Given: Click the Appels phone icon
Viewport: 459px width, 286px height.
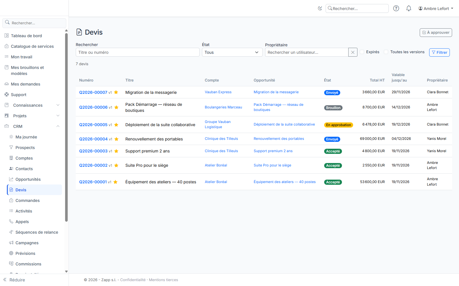Looking at the screenshot, I should 11,221.
